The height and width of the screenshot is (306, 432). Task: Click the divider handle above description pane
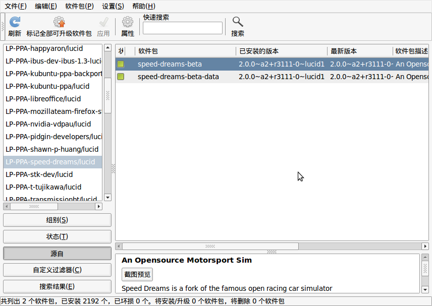click(272, 252)
